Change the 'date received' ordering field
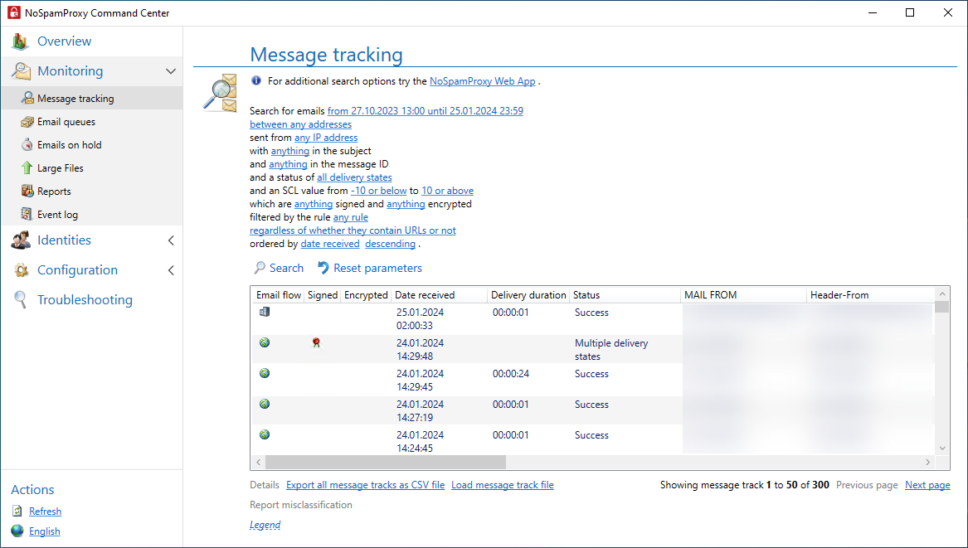Viewport: 968px width, 548px height. pyautogui.click(x=329, y=244)
